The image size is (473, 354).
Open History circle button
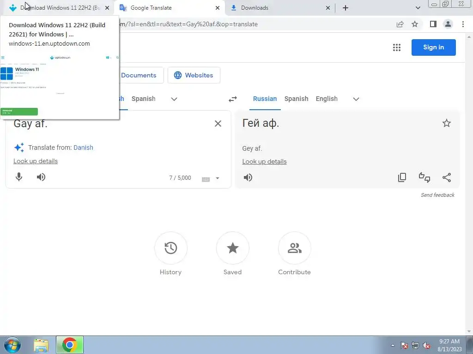[171, 248]
